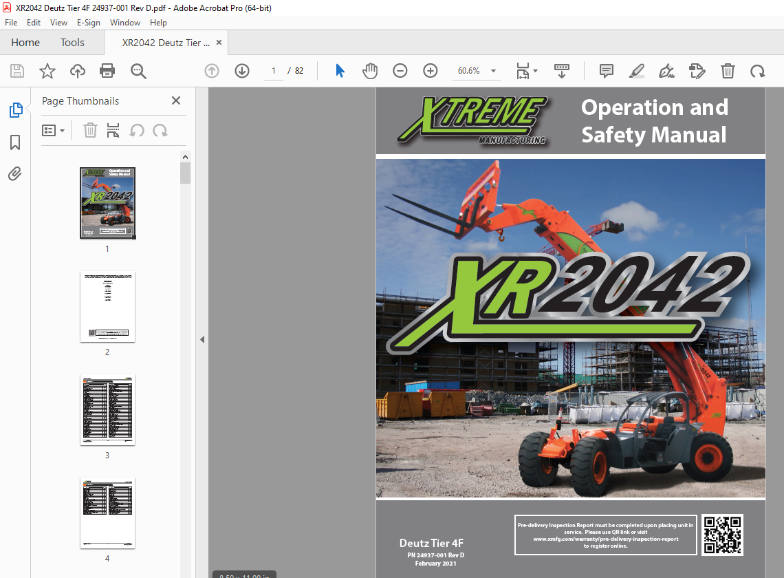Click 'Deutz Tier 4F' cover text
The image size is (784, 578).
(431, 543)
